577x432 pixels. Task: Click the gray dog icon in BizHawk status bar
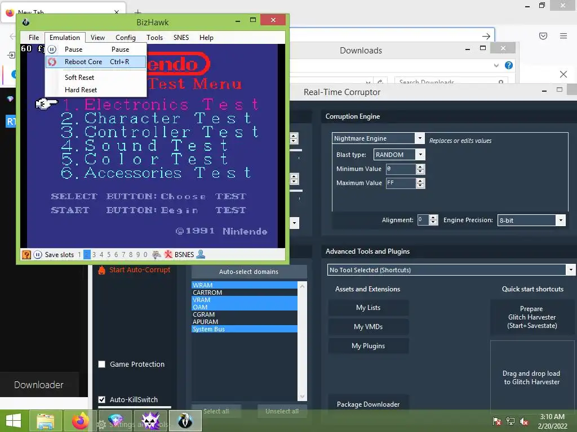157,255
